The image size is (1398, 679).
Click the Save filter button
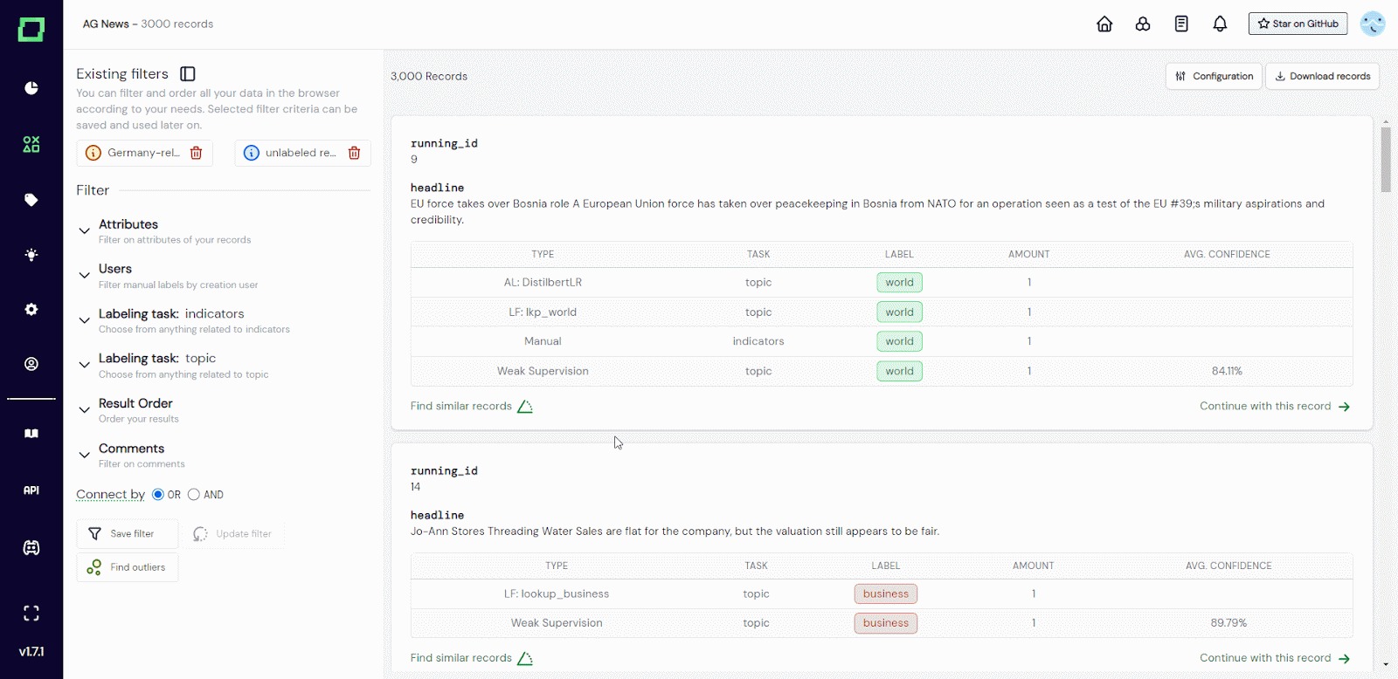coord(128,534)
